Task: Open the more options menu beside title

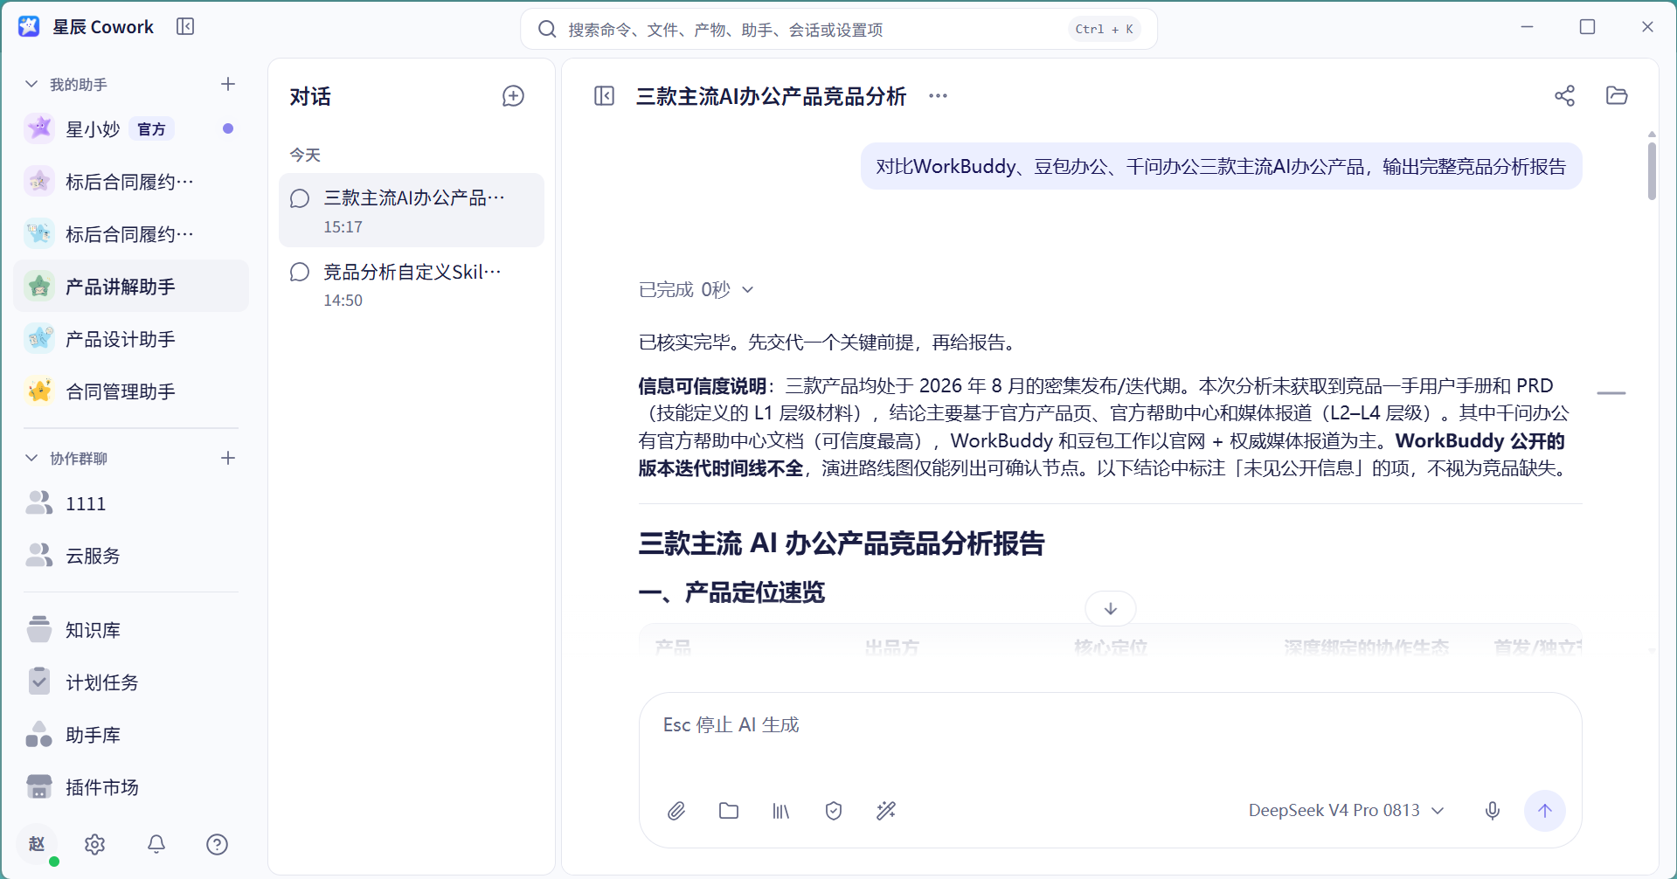Action: (x=938, y=96)
